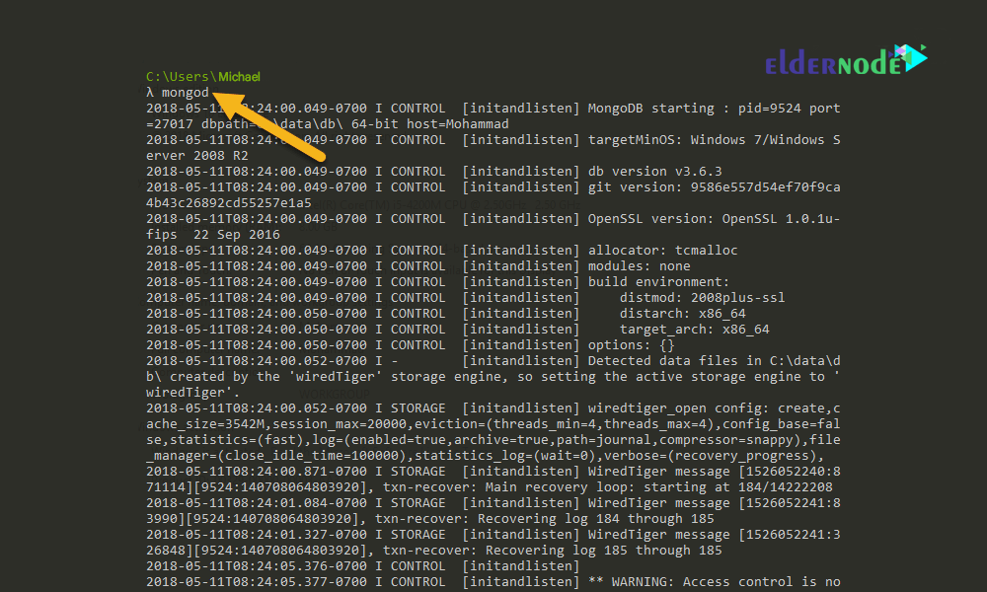The width and height of the screenshot is (987, 592).
Task: Click the "options: {}" text
Action: (632, 344)
